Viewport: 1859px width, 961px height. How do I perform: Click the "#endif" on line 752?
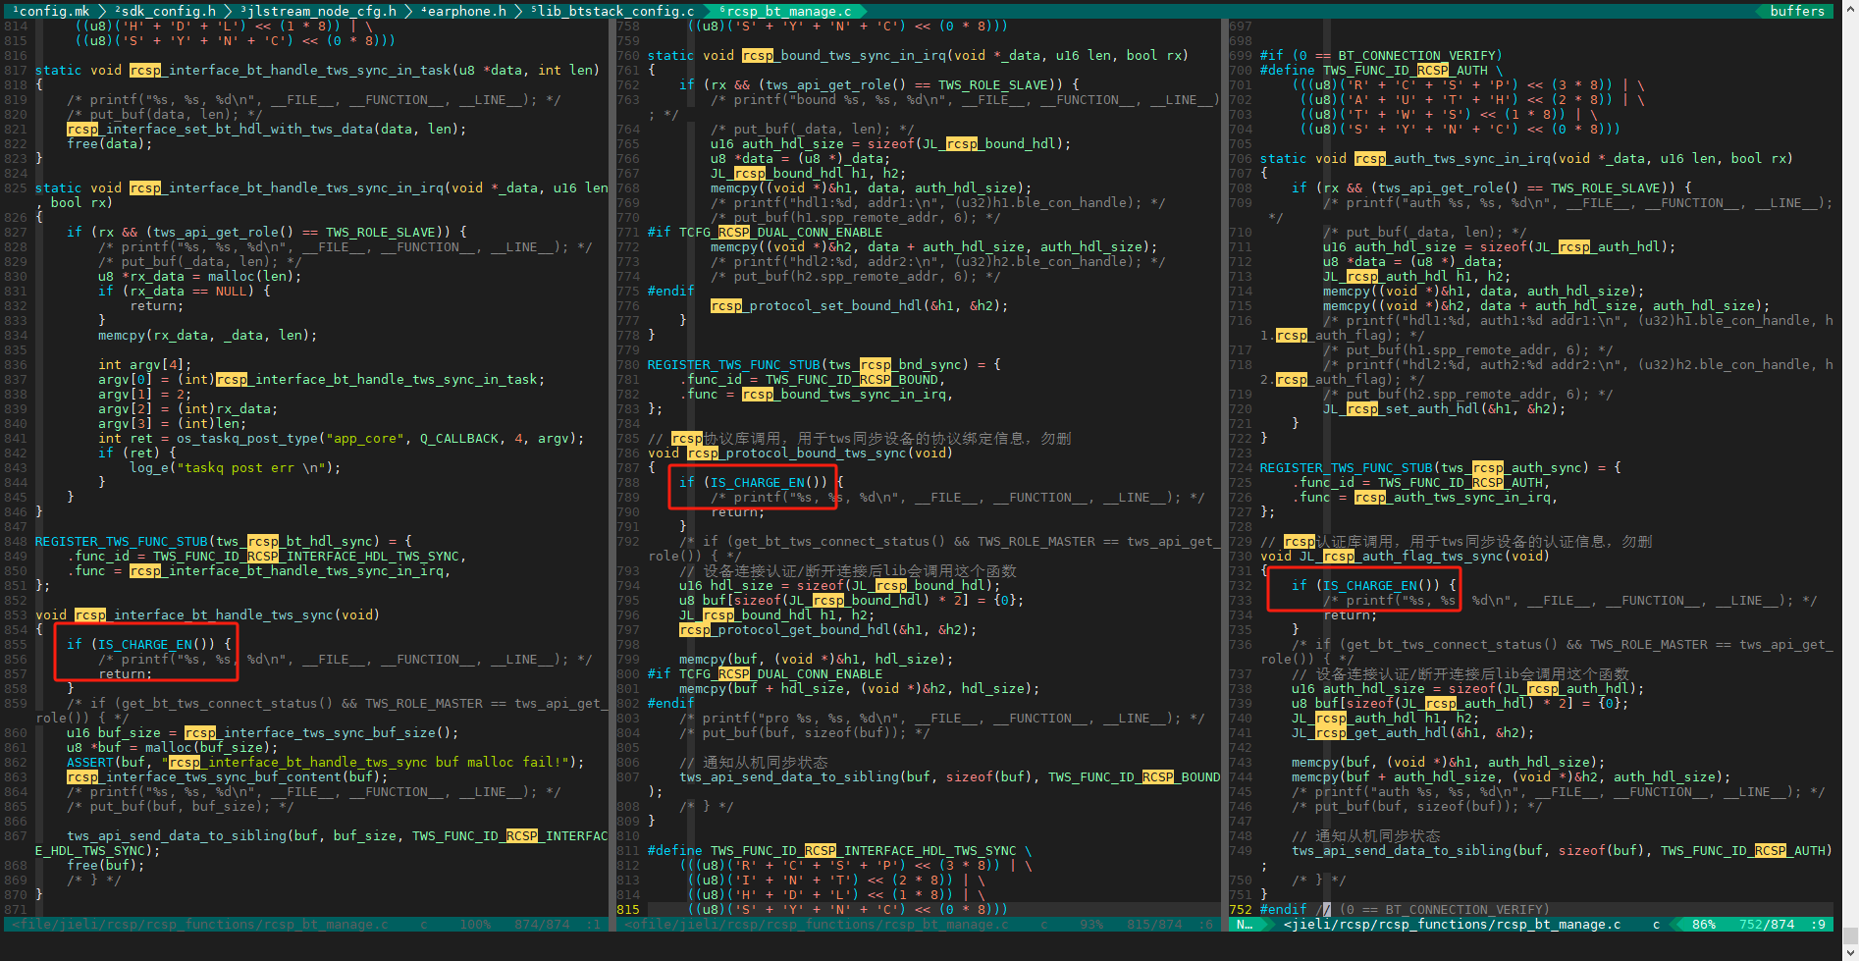point(1283,909)
